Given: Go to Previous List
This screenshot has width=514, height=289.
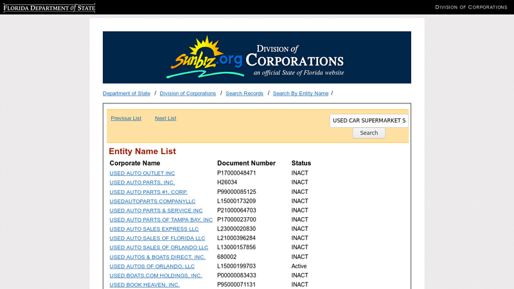Looking at the screenshot, I should [126, 118].
